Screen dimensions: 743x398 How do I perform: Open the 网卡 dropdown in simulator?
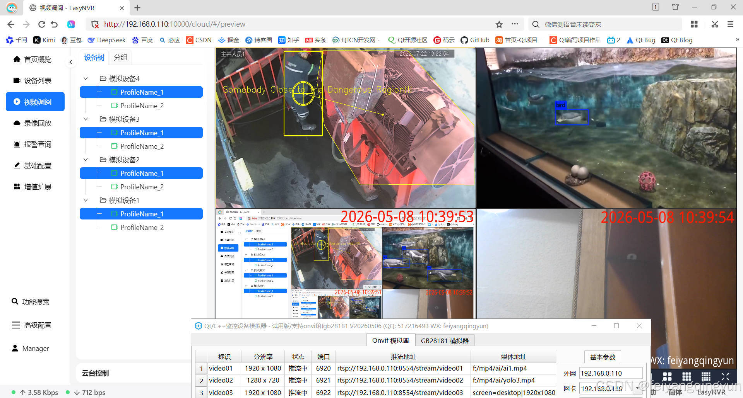pos(611,388)
